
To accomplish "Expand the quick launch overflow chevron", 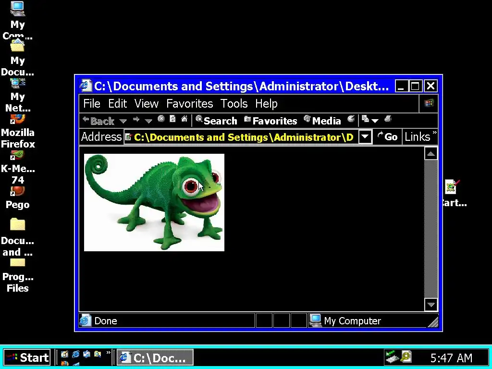I will click(x=108, y=353).
